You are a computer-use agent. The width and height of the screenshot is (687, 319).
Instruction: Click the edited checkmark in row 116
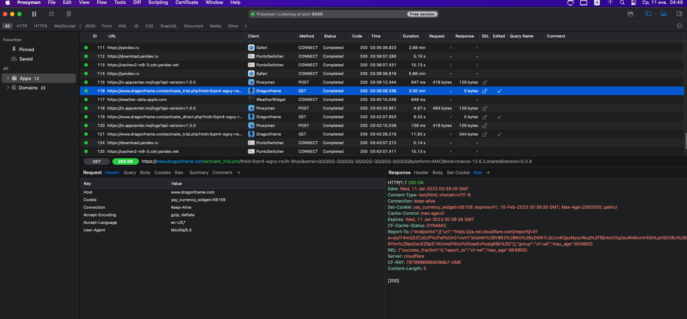click(499, 91)
